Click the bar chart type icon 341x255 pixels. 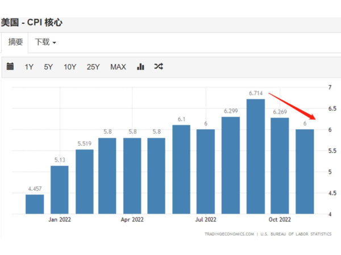140,67
